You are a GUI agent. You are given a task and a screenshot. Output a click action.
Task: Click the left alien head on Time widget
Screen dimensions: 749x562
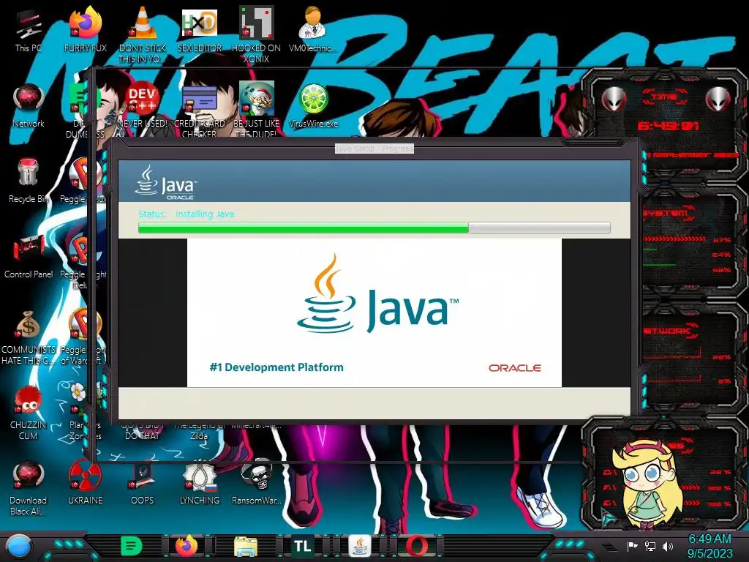click(614, 99)
